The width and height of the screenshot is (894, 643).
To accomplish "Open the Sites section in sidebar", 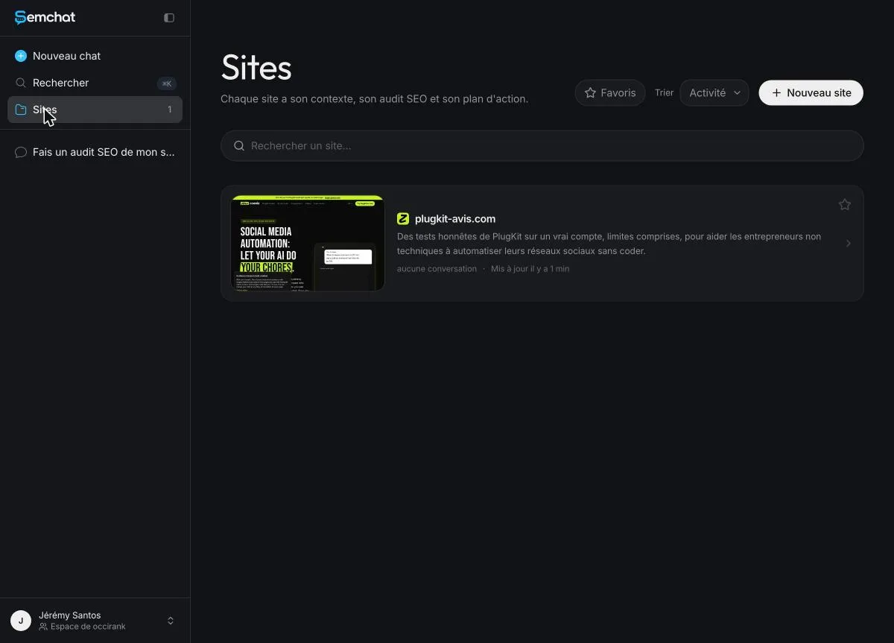I will pos(95,110).
